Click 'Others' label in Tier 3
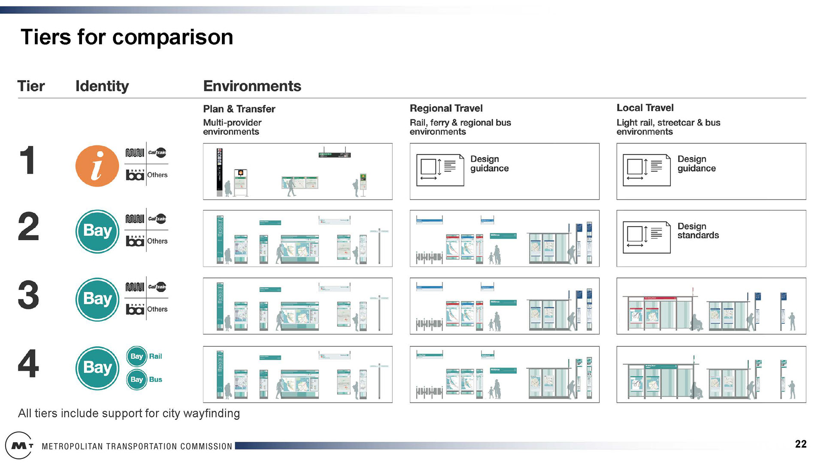 point(157,309)
